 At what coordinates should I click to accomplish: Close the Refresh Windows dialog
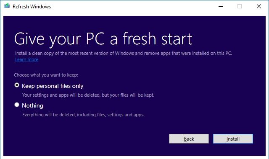259,7
